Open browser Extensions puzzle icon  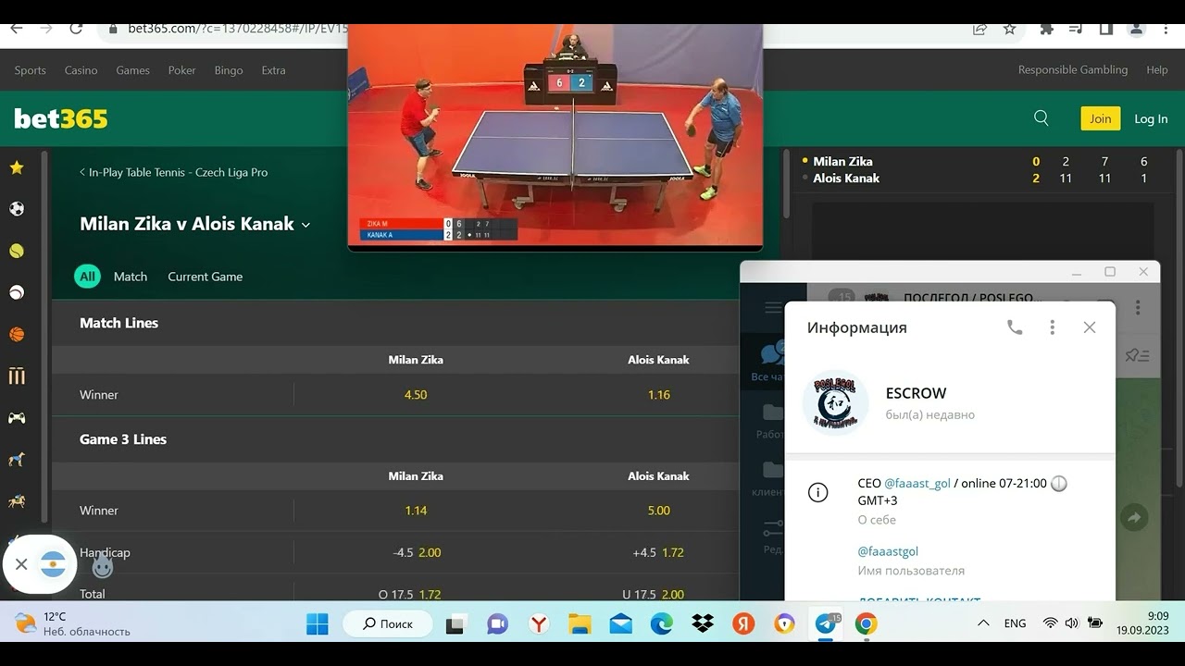[x=1047, y=29]
